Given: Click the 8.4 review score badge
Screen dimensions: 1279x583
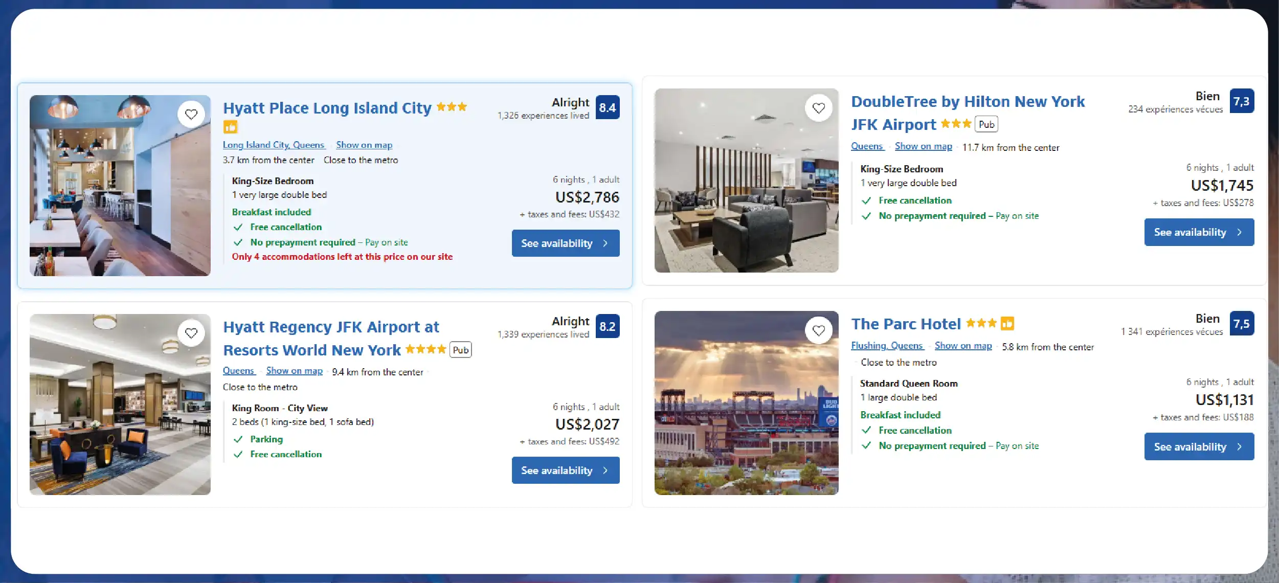Looking at the screenshot, I should 608,107.
